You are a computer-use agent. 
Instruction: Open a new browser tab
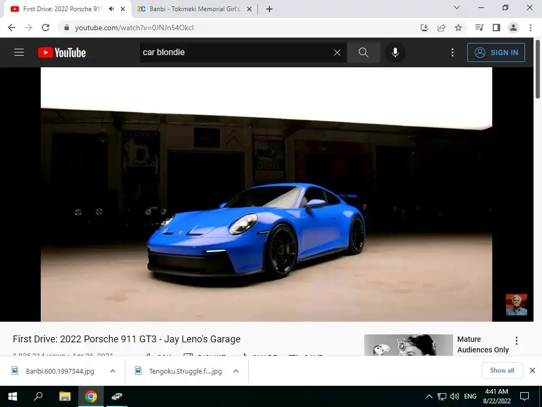[x=269, y=9]
